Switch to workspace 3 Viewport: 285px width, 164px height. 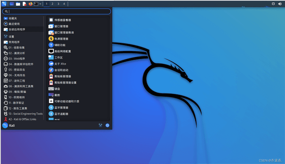58,4
